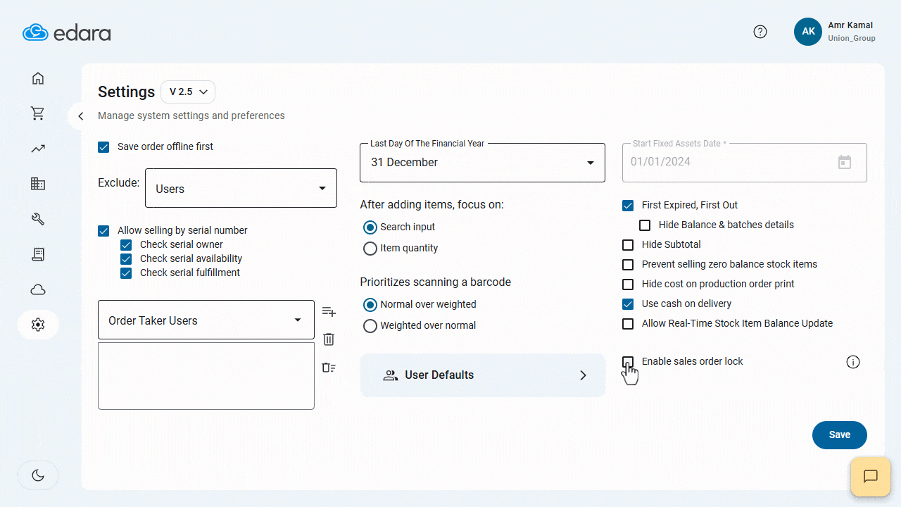Open the Home icon in the sidebar
Viewport: 901px width, 507px height.
coord(38,78)
